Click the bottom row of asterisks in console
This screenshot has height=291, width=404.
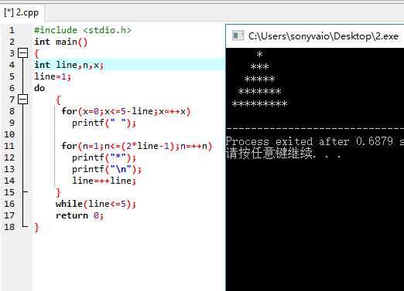(259, 104)
